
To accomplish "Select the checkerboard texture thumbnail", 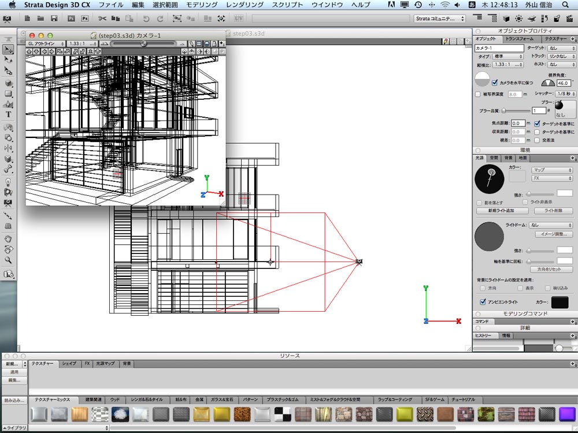I will coord(283,414).
